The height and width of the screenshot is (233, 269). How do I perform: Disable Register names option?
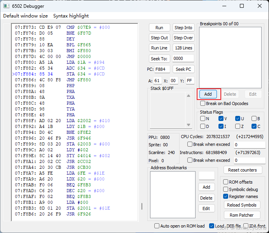225,196
